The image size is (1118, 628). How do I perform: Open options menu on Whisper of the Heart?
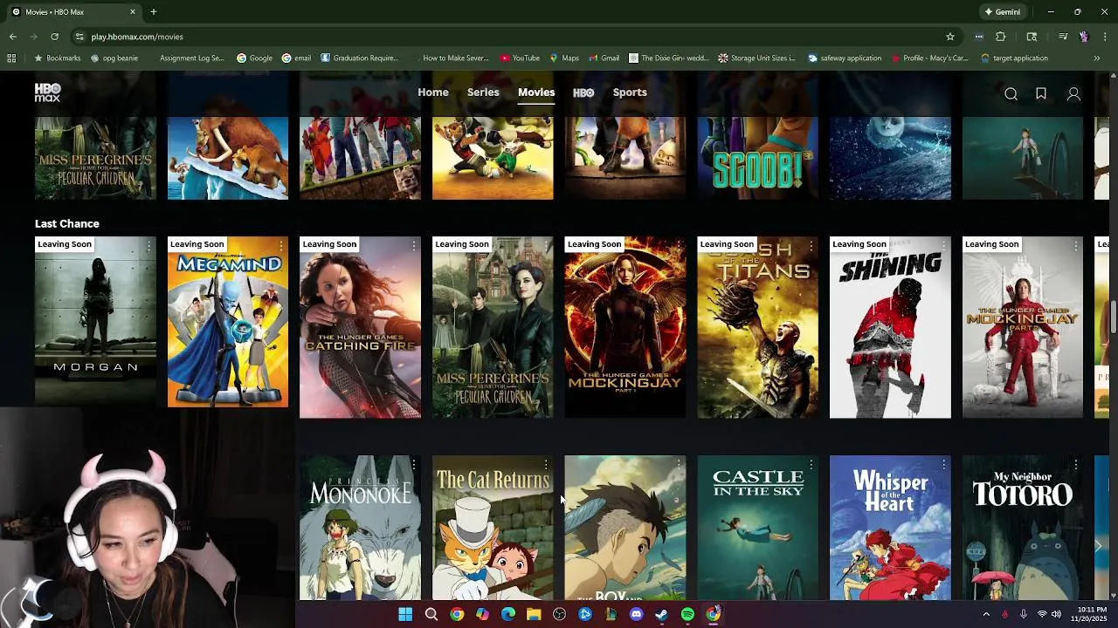click(x=944, y=465)
